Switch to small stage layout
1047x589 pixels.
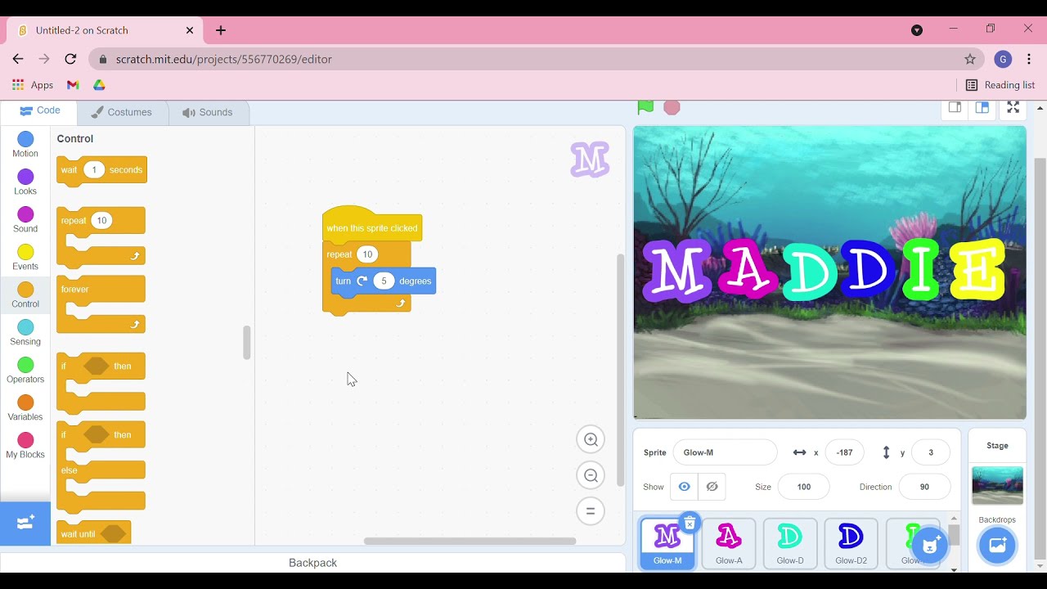(955, 107)
